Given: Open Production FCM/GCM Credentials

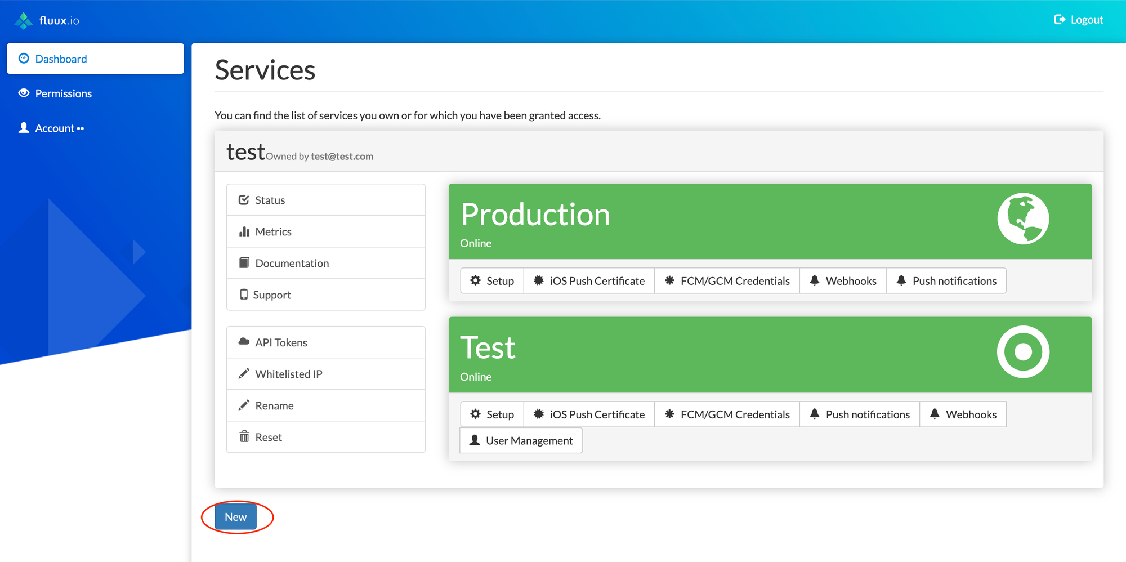Looking at the screenshot, I should pos(727,280).
